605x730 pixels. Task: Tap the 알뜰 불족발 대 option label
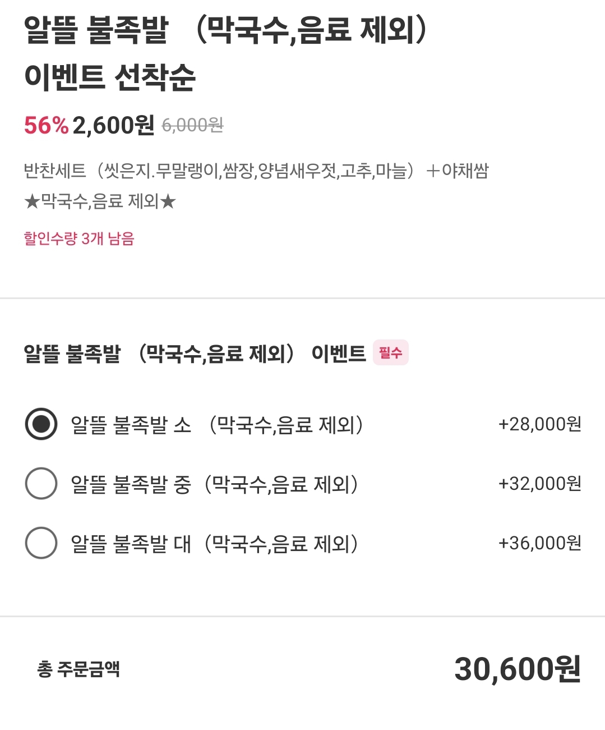tap(214, 543)
